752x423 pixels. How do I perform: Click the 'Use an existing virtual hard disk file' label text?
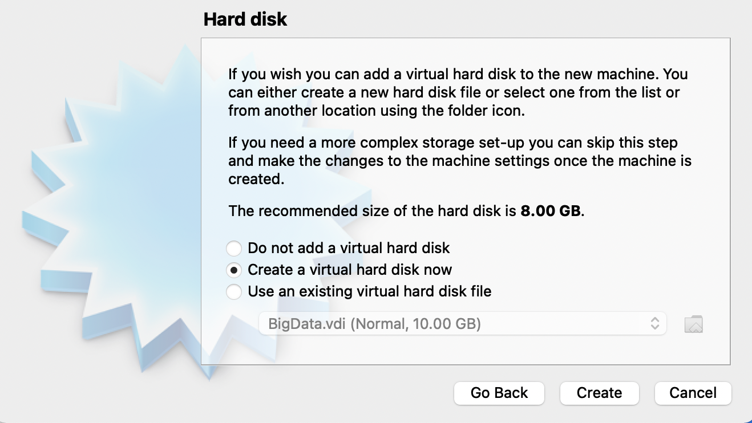(369, 291)
